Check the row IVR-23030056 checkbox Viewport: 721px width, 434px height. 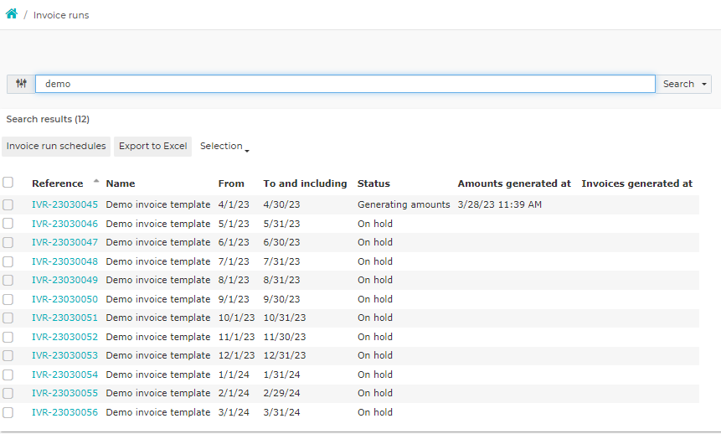click(8, 412)
